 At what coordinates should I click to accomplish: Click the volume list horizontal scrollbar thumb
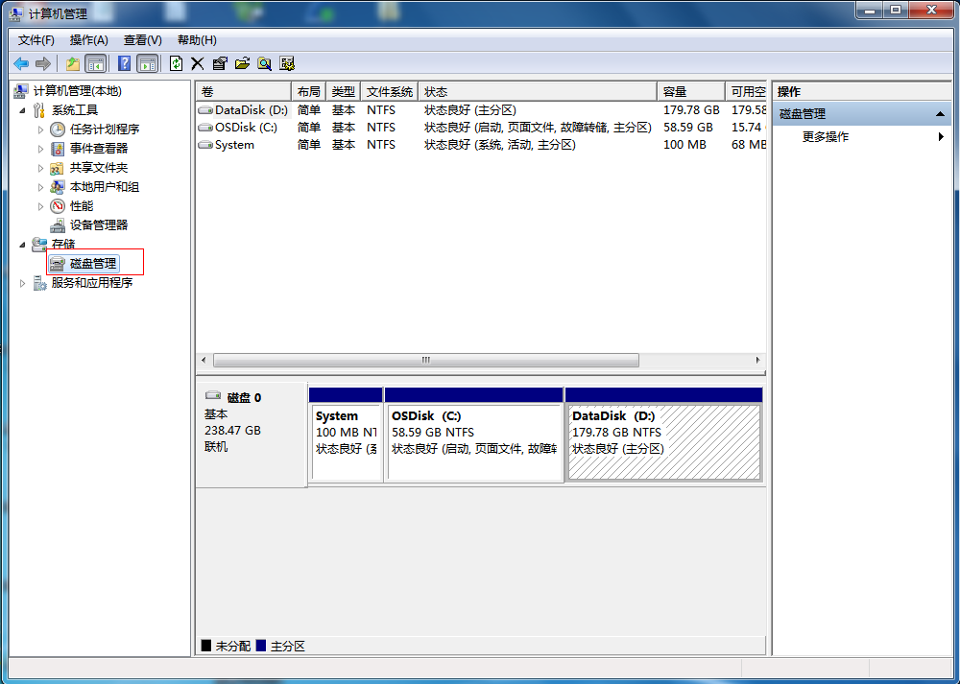pyautogui.click(x=426, y=361)
